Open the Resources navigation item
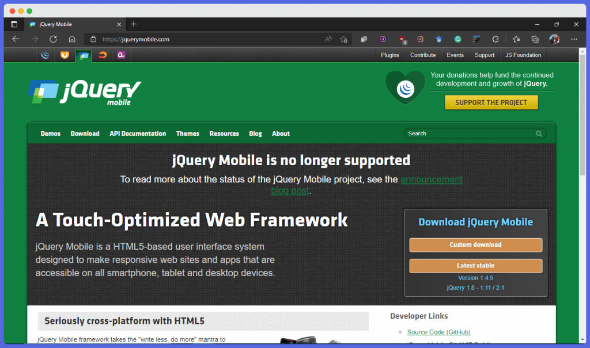This screenshot has width=590, height=348. (224, 134)
